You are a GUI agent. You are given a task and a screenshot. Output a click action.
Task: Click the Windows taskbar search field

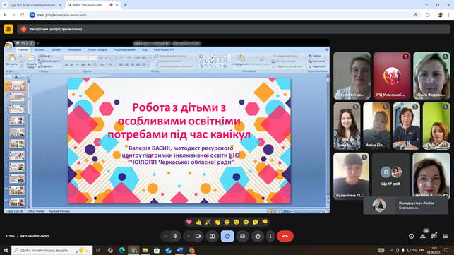[52, 250]
